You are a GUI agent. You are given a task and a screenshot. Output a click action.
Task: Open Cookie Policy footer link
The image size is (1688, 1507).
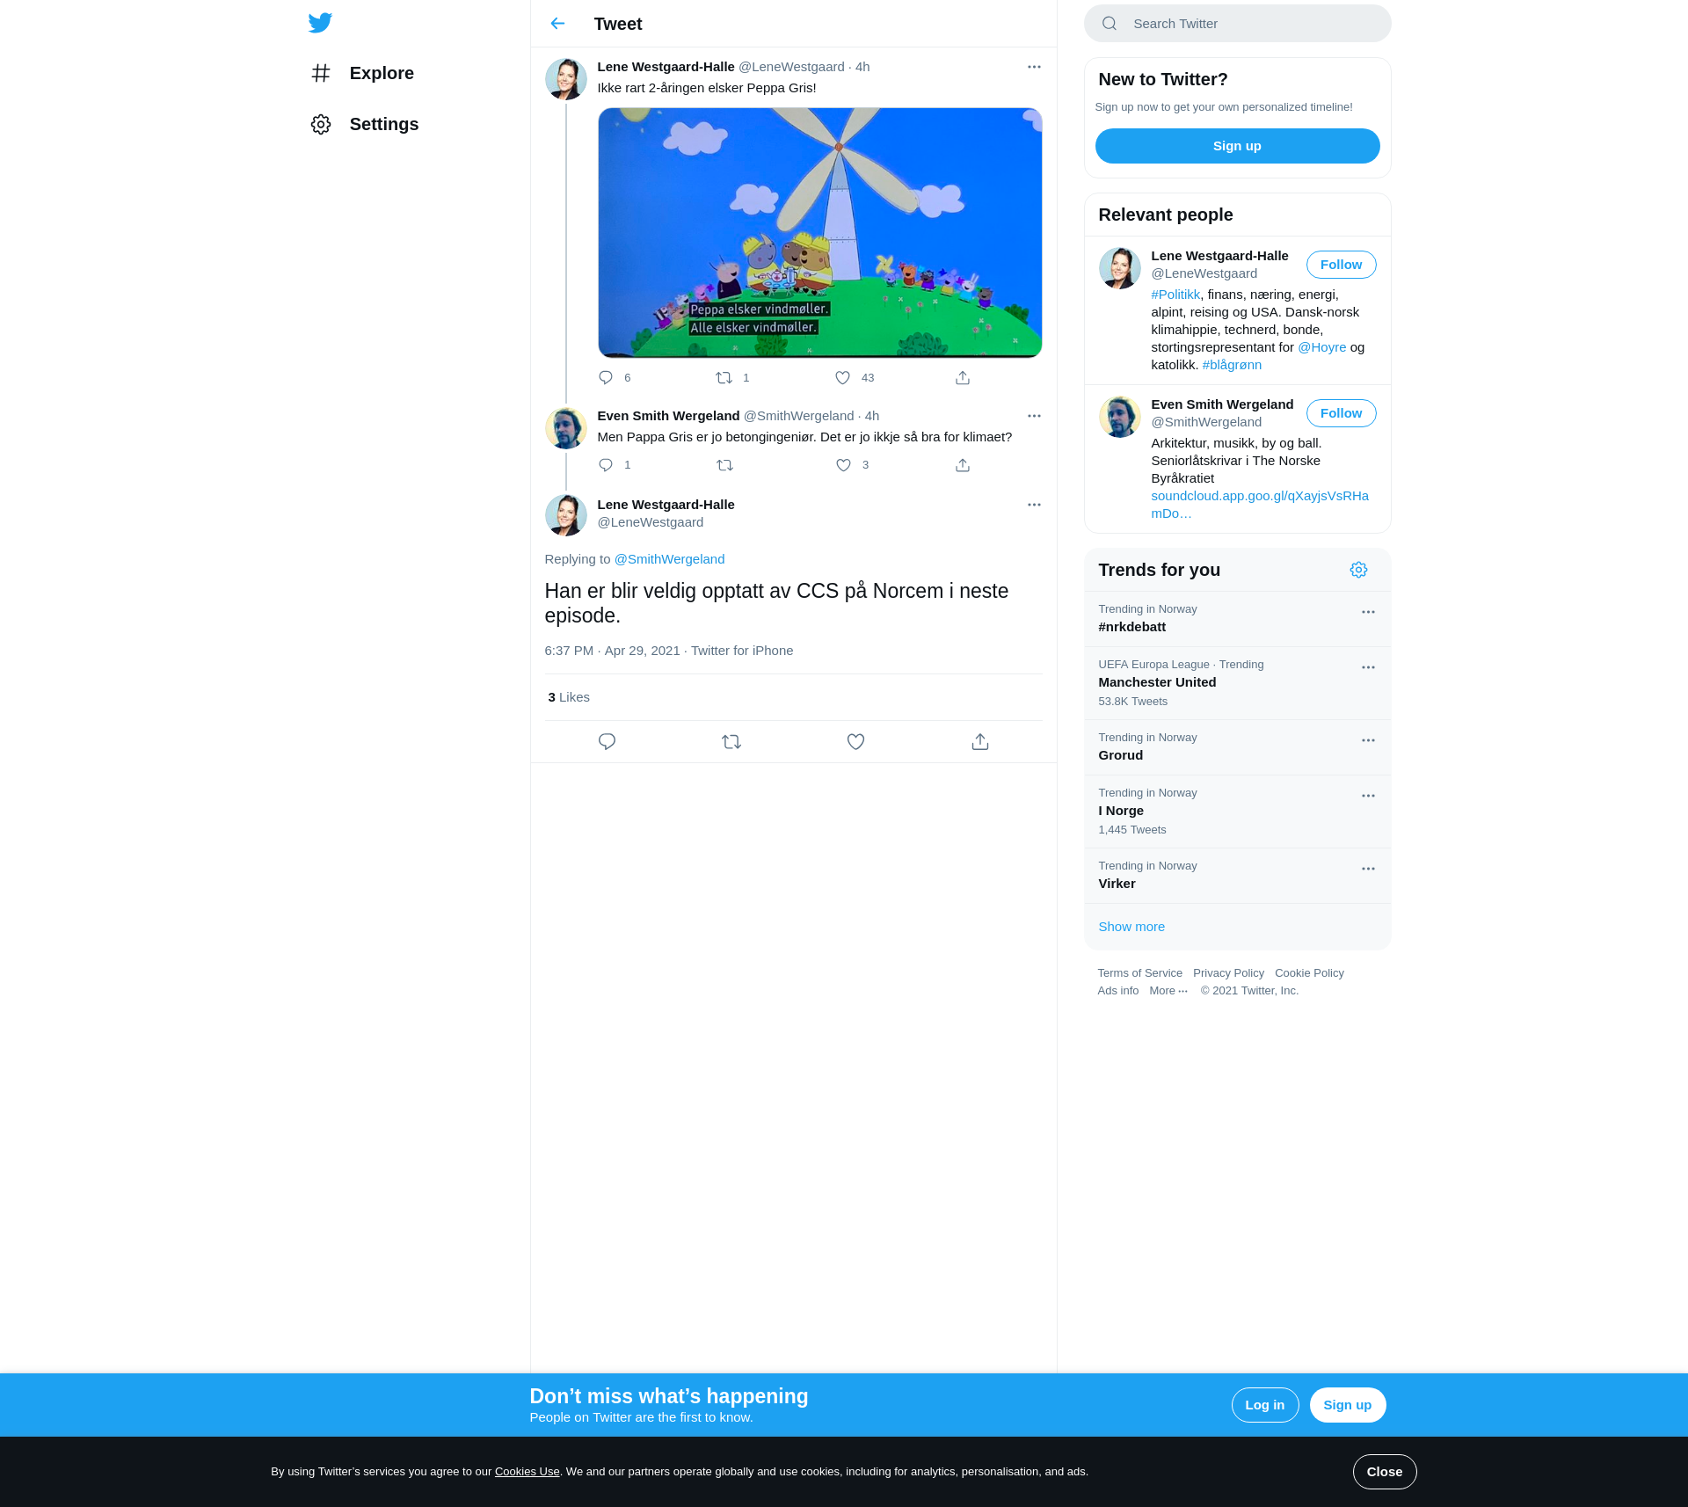[1309, 973]
